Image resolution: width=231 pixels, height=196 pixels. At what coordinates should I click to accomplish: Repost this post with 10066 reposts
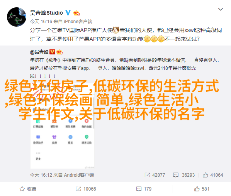86,189
